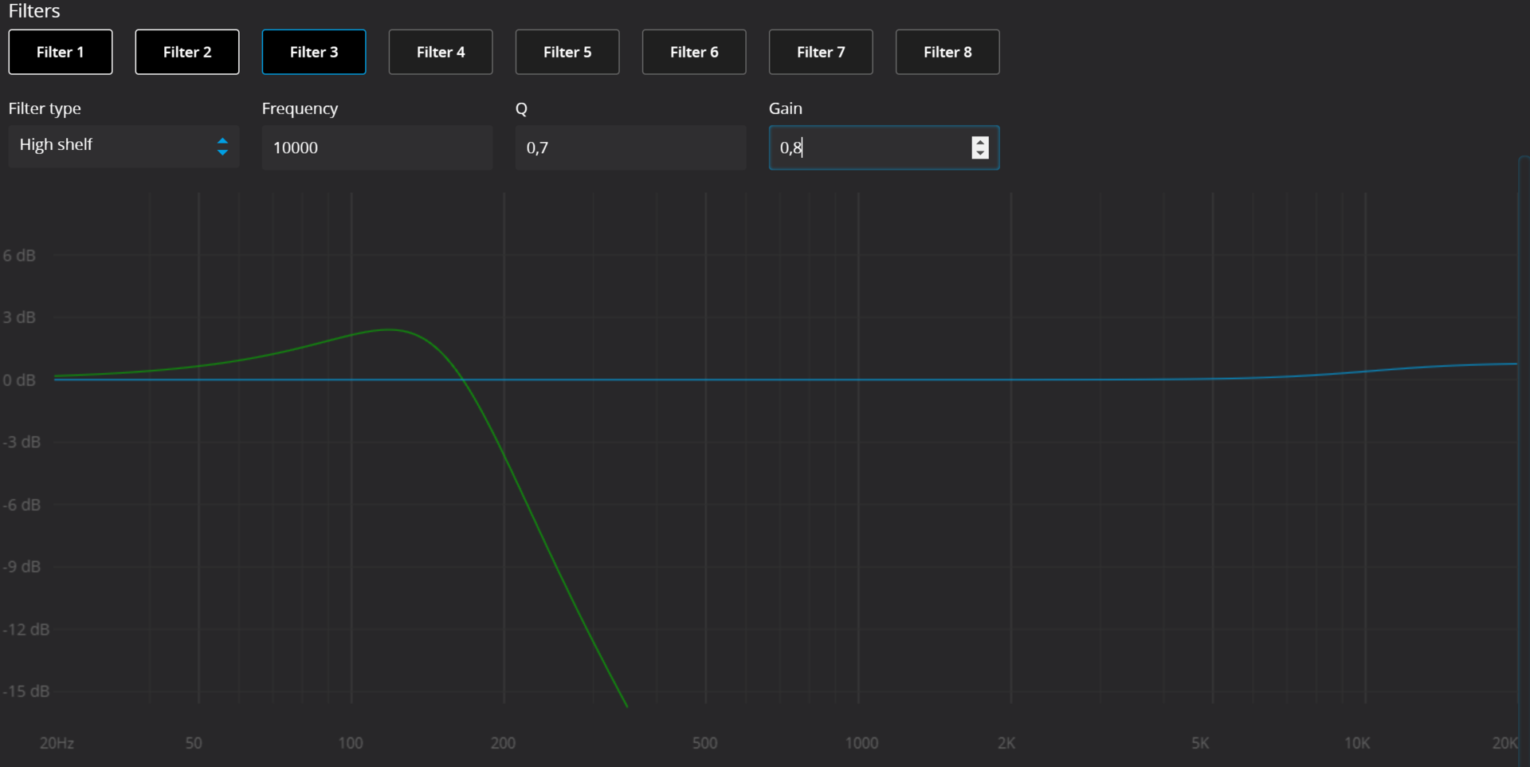Viewport: 1530px width, 767px height.
Task: Click the peak of the green curve
Action: coord(387,329)
